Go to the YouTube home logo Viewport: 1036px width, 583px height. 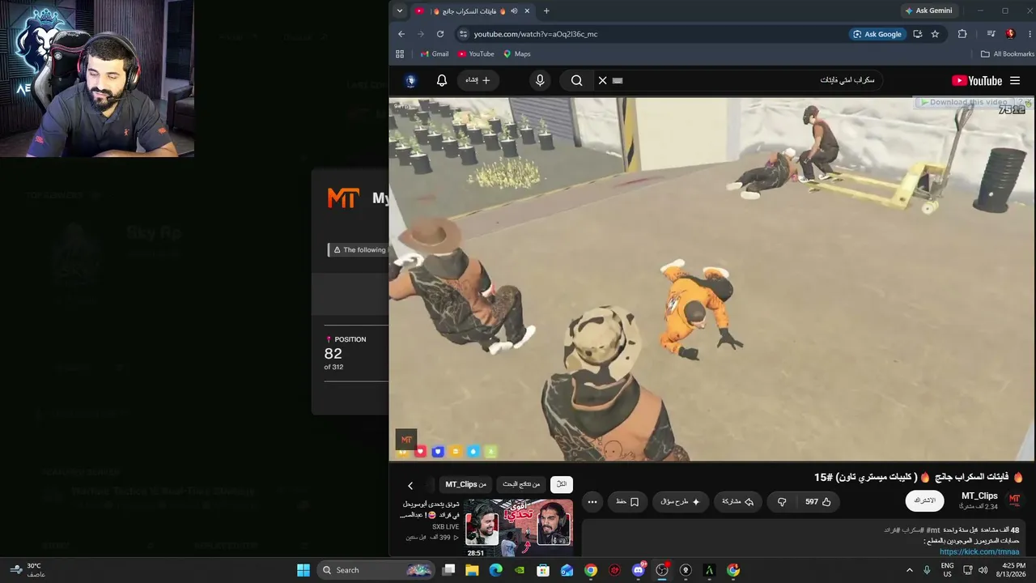click(977, 81)
